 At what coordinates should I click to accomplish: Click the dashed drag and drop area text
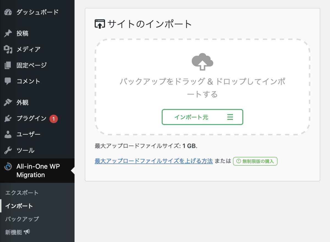click(x=202, y=88)
